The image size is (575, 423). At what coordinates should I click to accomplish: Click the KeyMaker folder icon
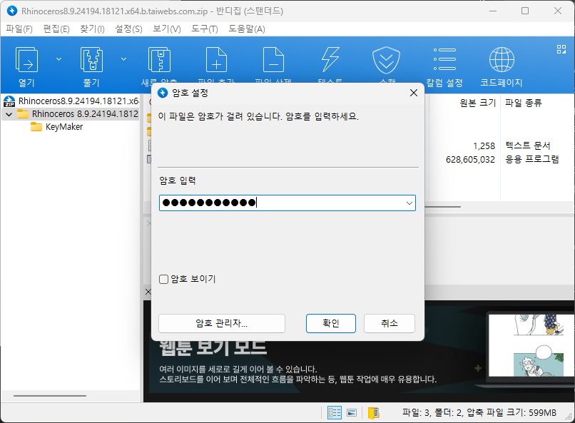pyautogui.click(x=36, y=127)
